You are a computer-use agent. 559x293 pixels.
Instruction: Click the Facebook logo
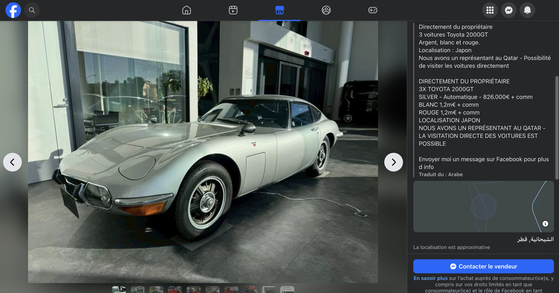(13, 10)
